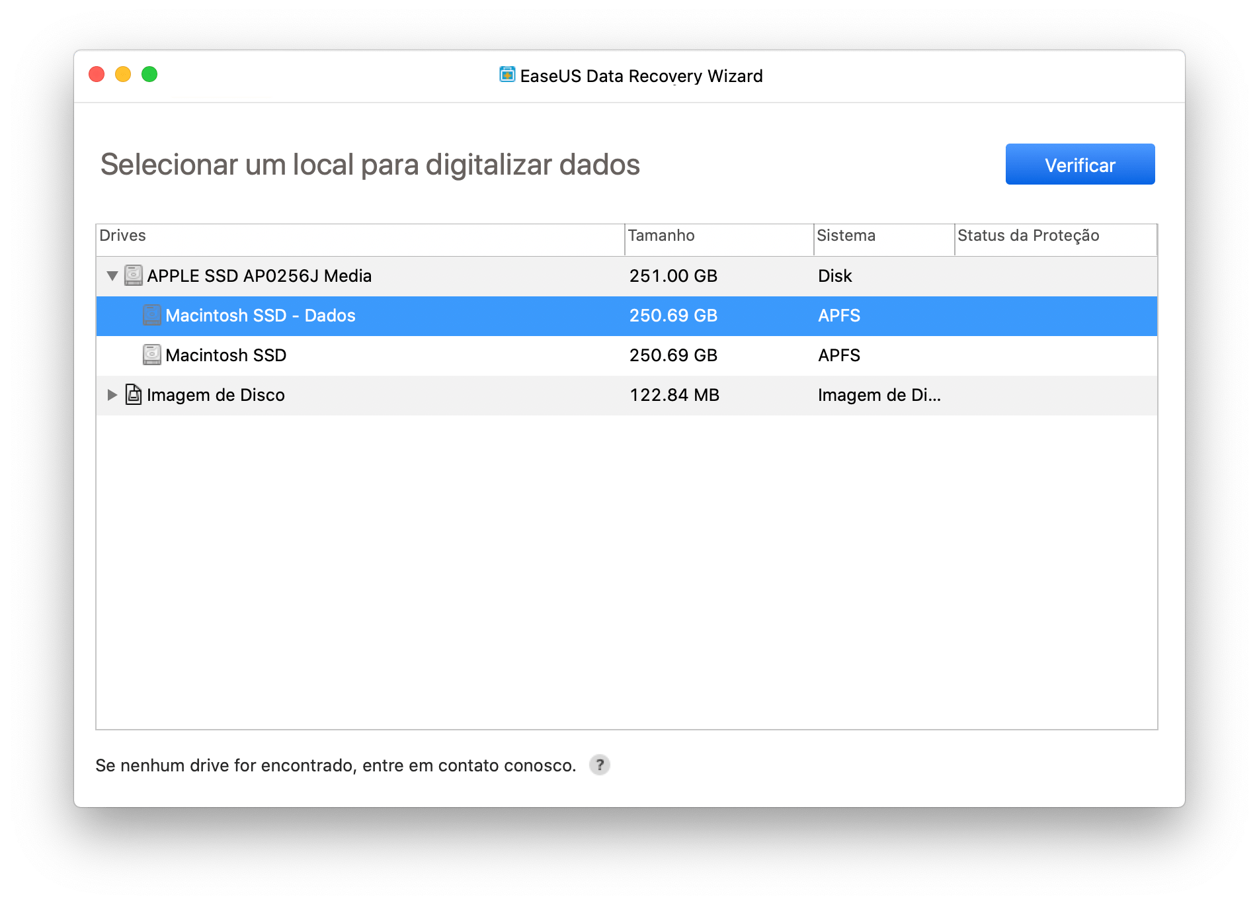The width and height of the screenshot is (1259, 905).
Task: Click the Imagem de Disco file icon
Action: (x=134, y=394)
